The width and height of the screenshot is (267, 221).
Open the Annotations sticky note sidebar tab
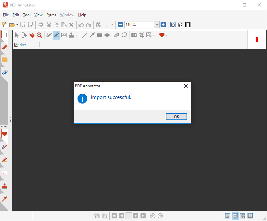pyautogui.click(x=5, y=60)
